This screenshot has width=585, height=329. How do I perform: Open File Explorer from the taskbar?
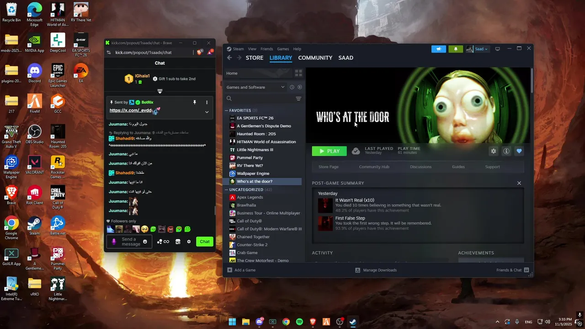[x=245, y=322]
